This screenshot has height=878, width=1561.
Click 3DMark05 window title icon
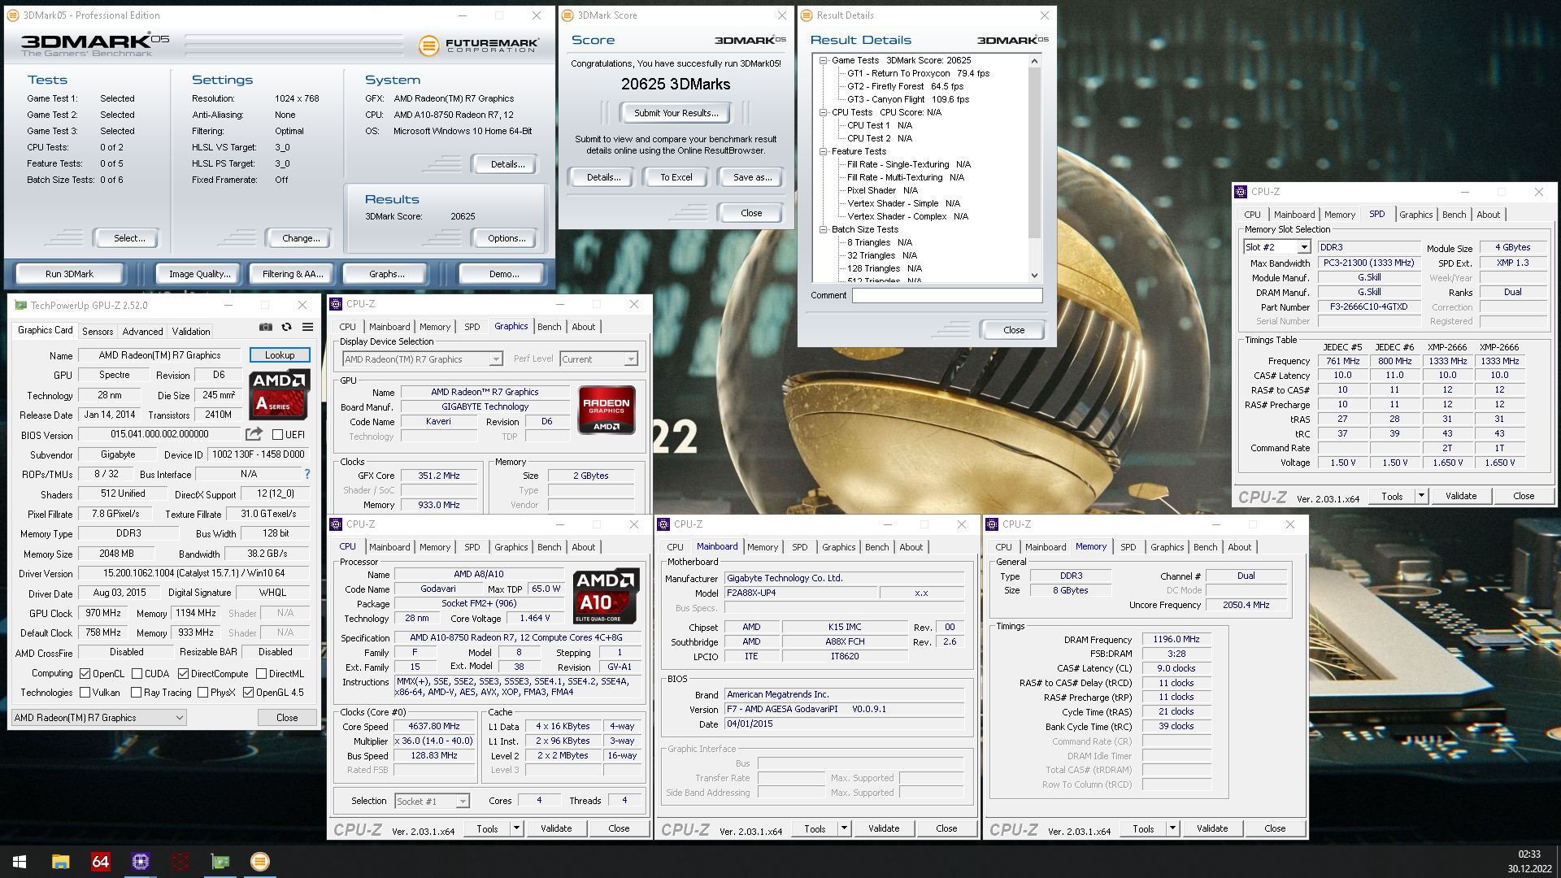click(x=14, y=15)
